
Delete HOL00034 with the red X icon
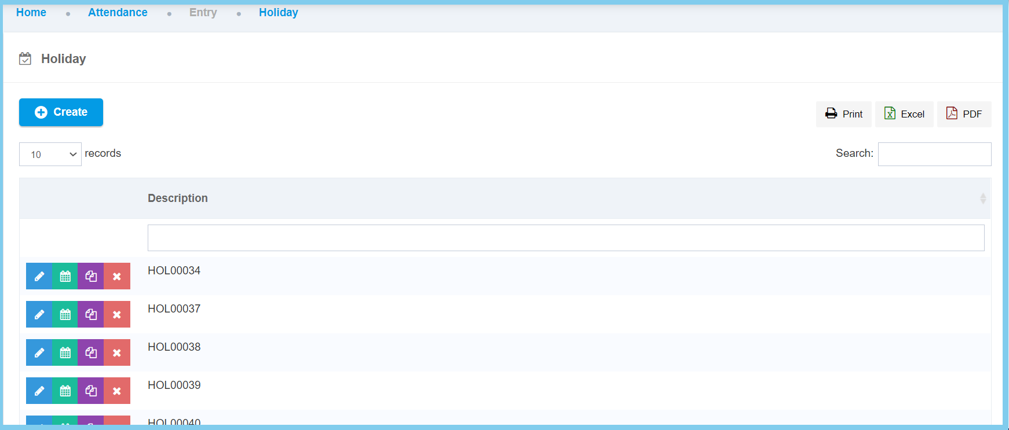pos(117,276)
